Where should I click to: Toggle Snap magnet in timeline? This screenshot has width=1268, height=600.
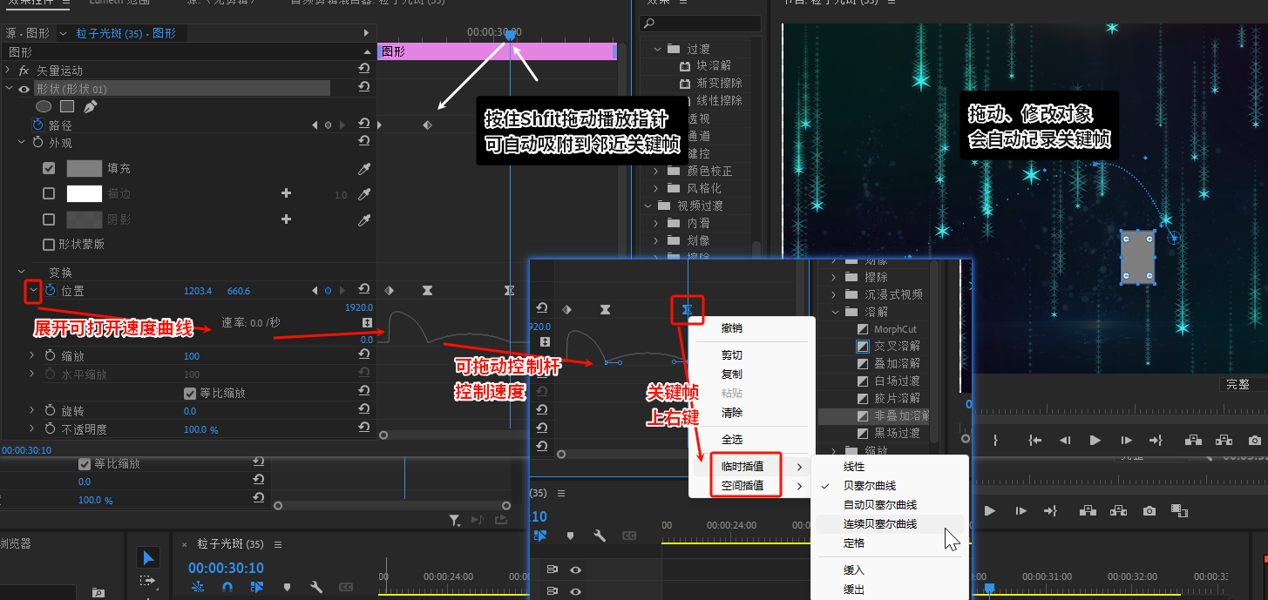point(227,588)
